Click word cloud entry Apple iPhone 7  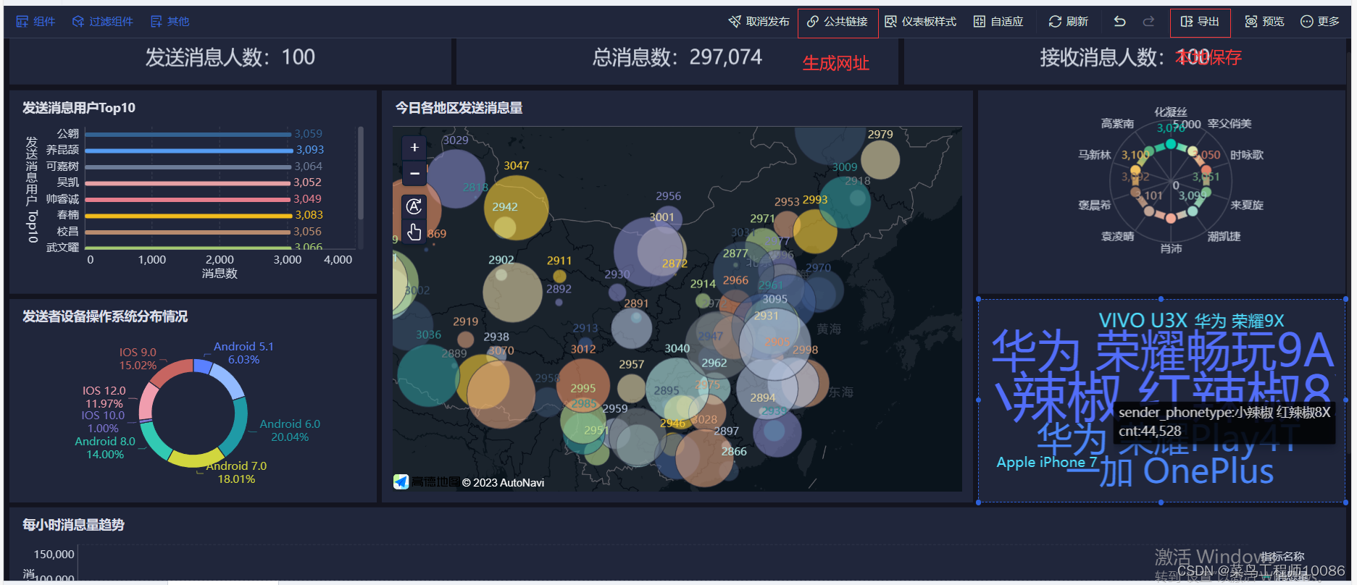pos(1047,462)
